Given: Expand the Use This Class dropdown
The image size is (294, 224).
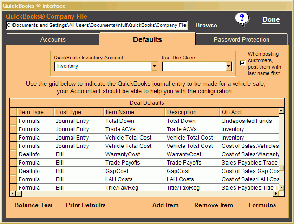Looking at the screenshot, I should [x=229, y=66].
